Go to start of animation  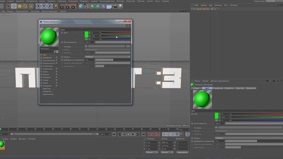114,134
